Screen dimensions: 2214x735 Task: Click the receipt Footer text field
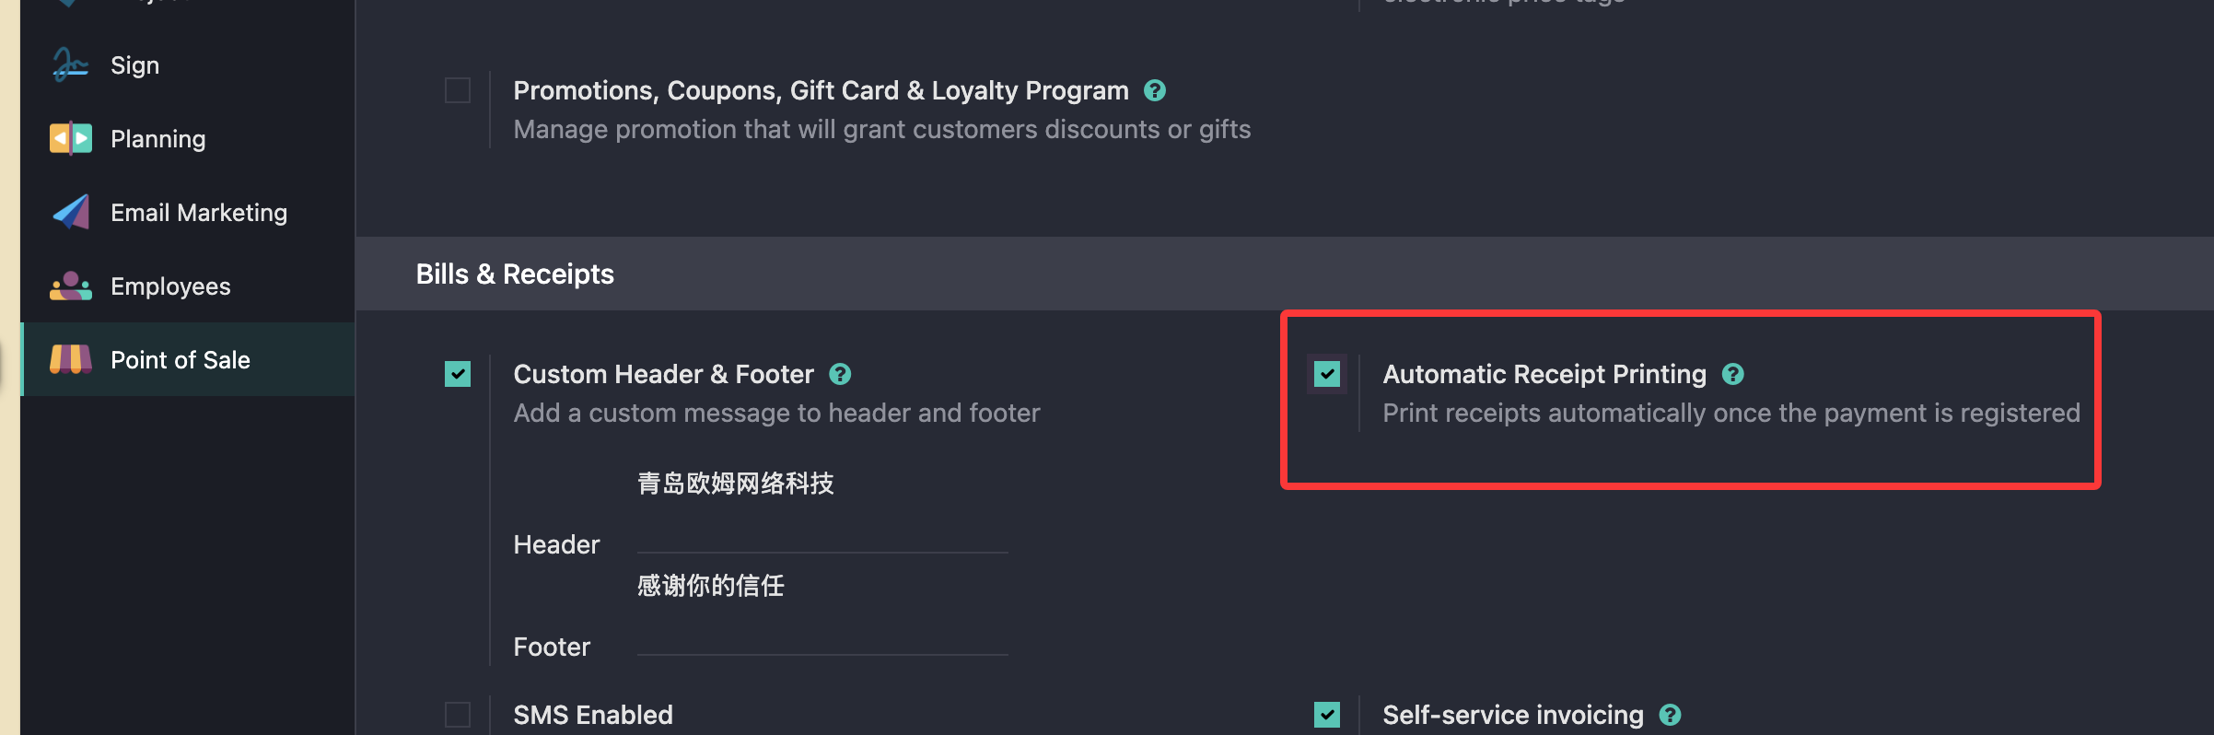point(822,588)
